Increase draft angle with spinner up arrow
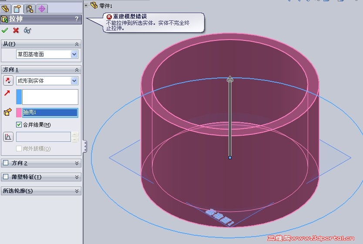Viewport: 363px width, 244px height. click(74, 134)
